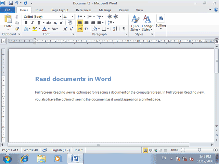This screenshot has width=219, height=164.
Task: Toggle Italic formatting
Action: click(x=33, y=23)
